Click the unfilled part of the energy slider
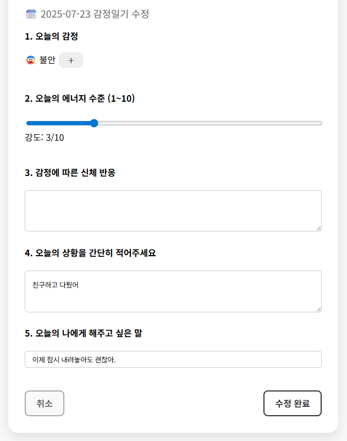 click(x=209, y=123)
